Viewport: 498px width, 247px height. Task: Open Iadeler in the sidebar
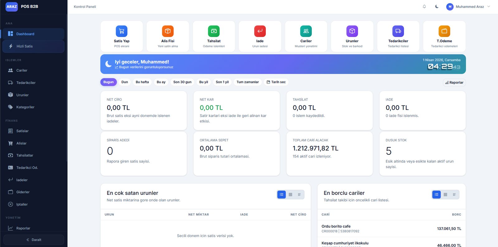pyautogui.click(x=33, y=180)
